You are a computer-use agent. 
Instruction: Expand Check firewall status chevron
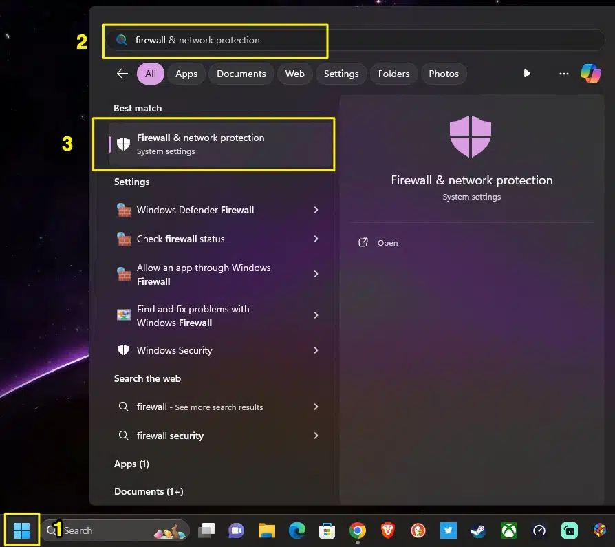316,239
